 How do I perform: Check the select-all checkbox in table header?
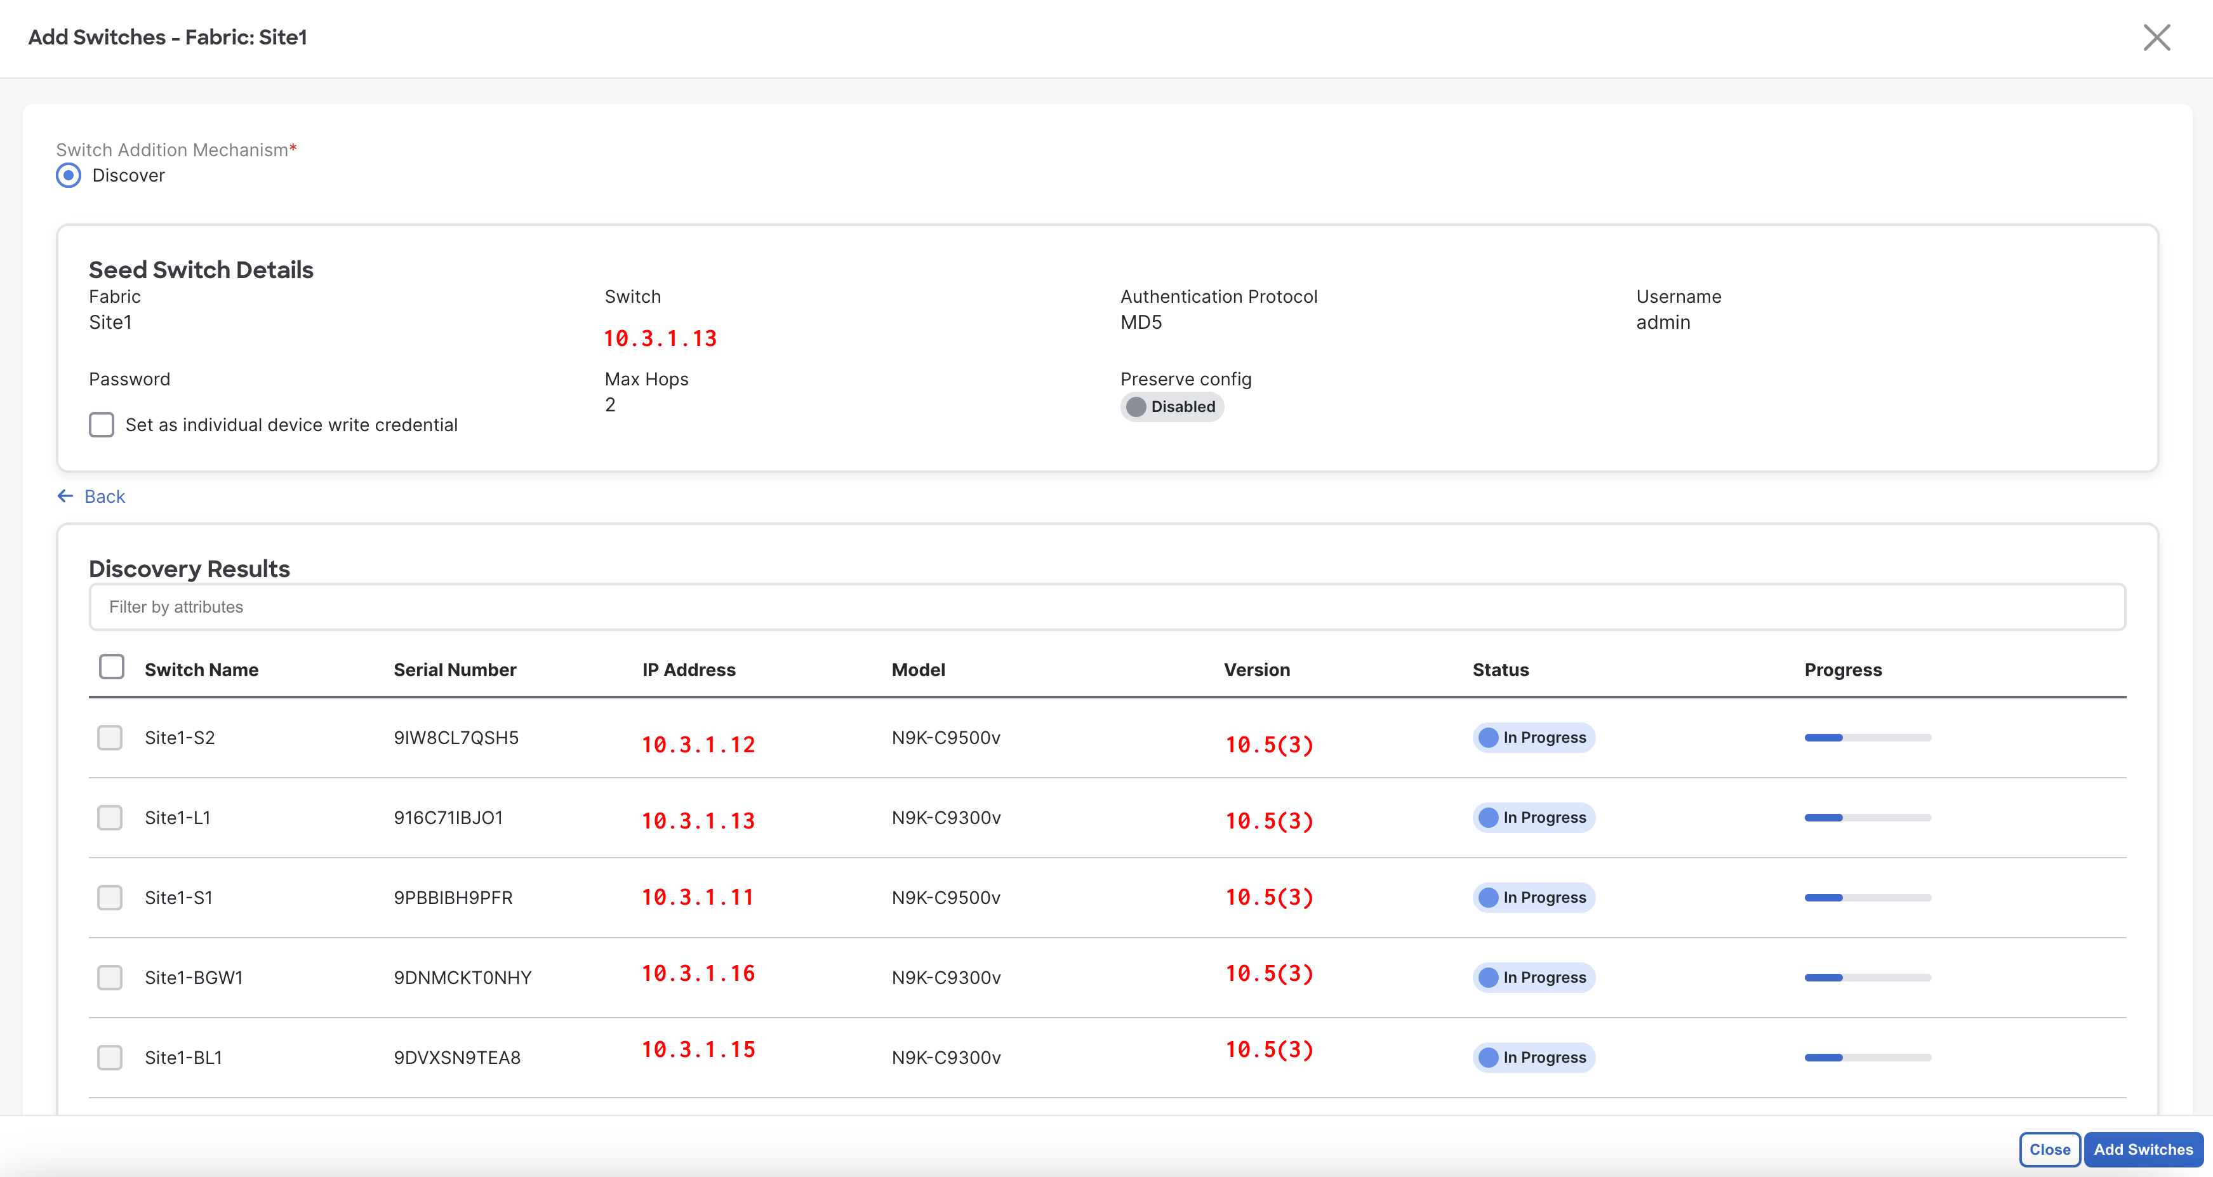coord(112,668)
